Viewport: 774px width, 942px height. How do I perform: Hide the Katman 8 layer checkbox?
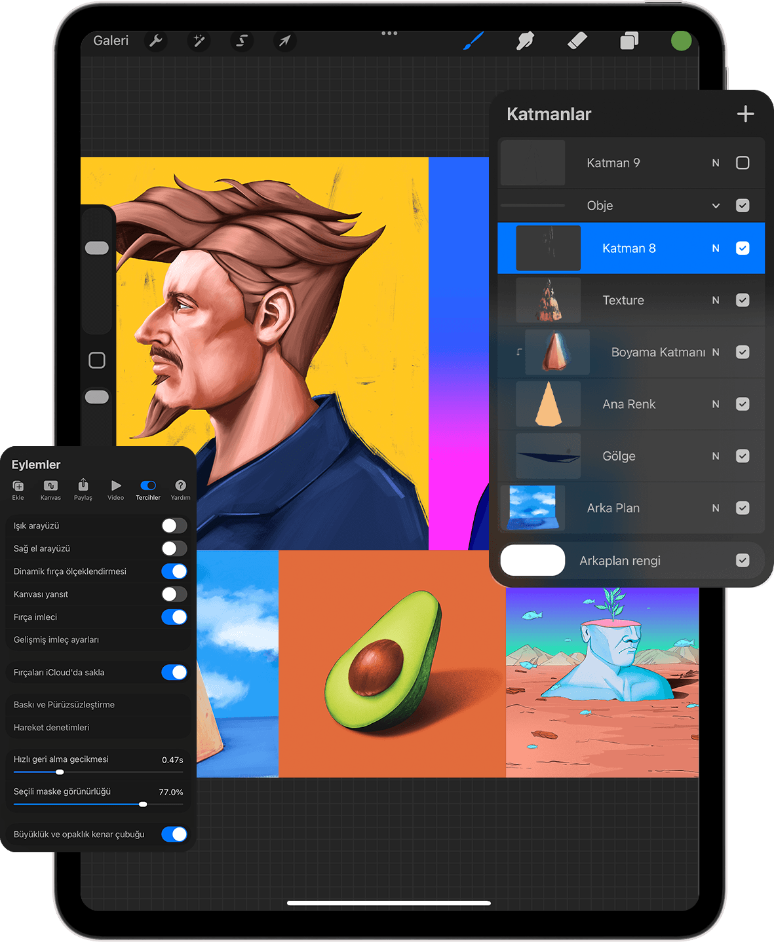point(743,248)
